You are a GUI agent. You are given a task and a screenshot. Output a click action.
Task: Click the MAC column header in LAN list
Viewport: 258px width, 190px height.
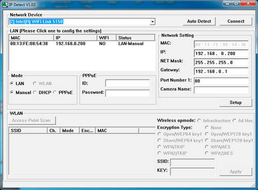[31, 38]
